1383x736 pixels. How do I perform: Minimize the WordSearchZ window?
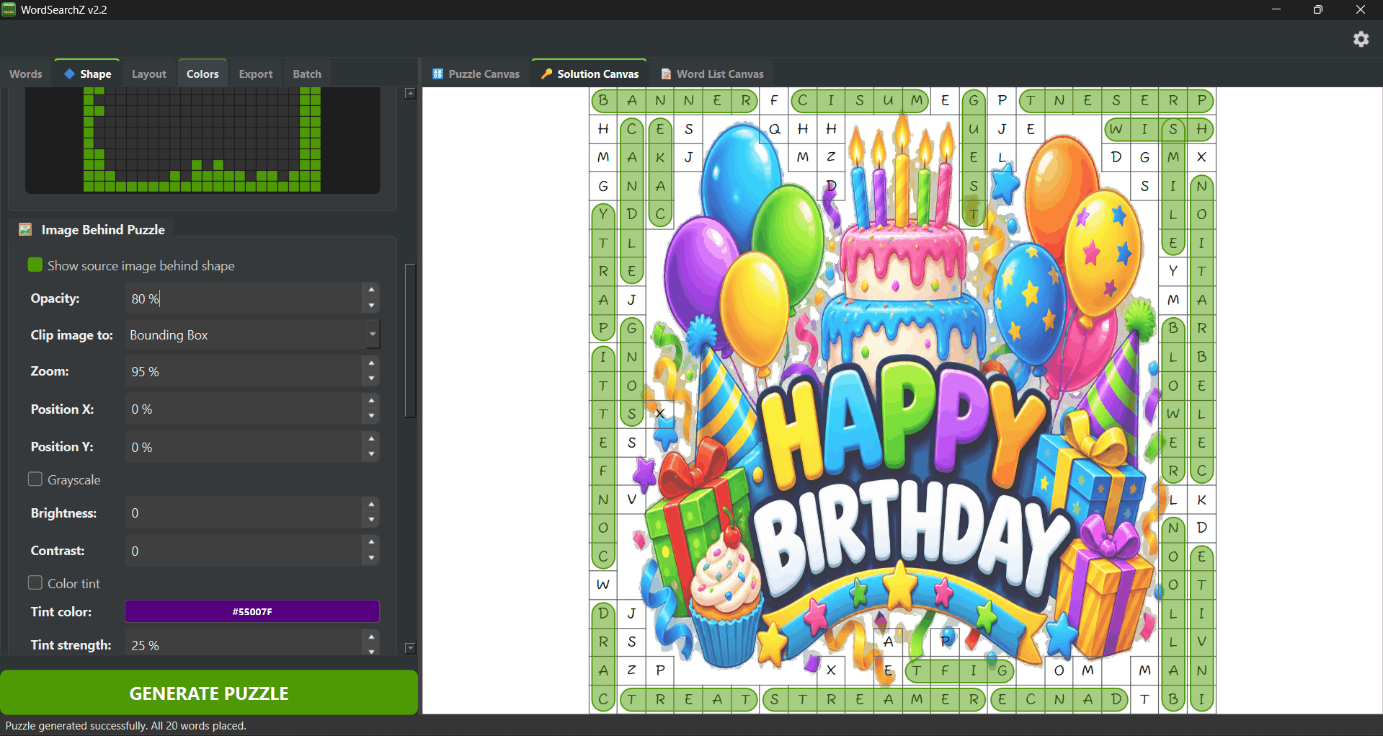pos(1276,9)
